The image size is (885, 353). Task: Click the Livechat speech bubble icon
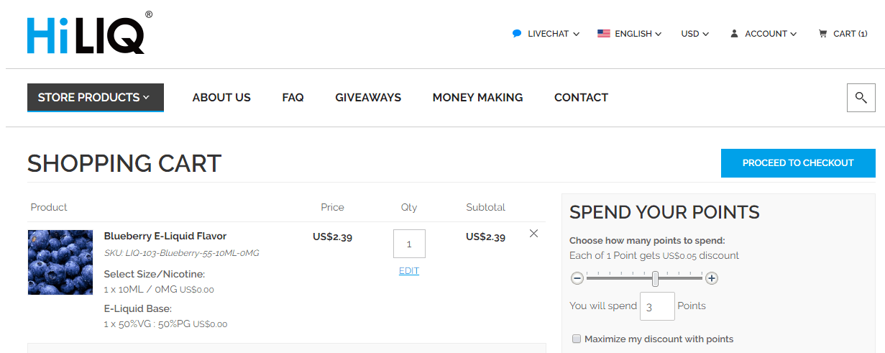click(517, 34)
